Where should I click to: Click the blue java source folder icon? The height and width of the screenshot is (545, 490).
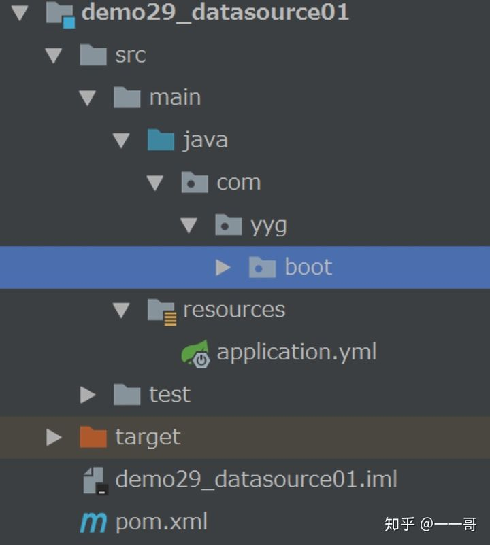point(161,140)
